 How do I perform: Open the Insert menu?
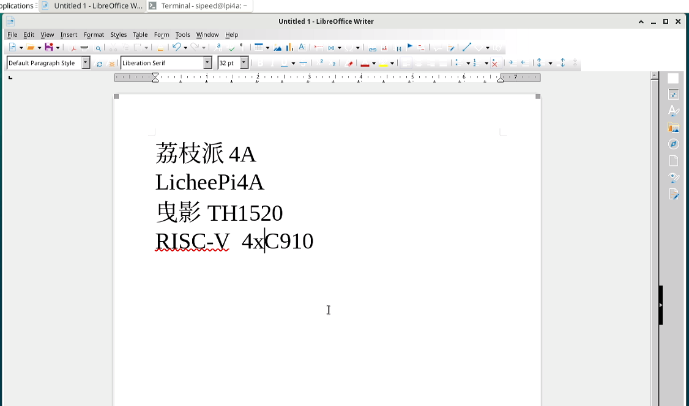click(x=69, y=35)
